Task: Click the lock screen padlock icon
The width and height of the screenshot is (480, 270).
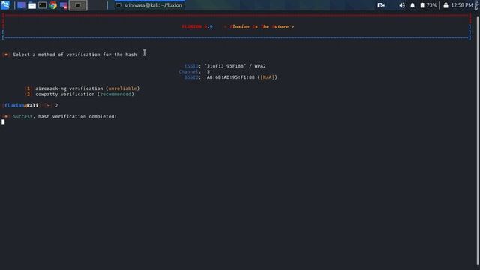Action: click(445, 5)
